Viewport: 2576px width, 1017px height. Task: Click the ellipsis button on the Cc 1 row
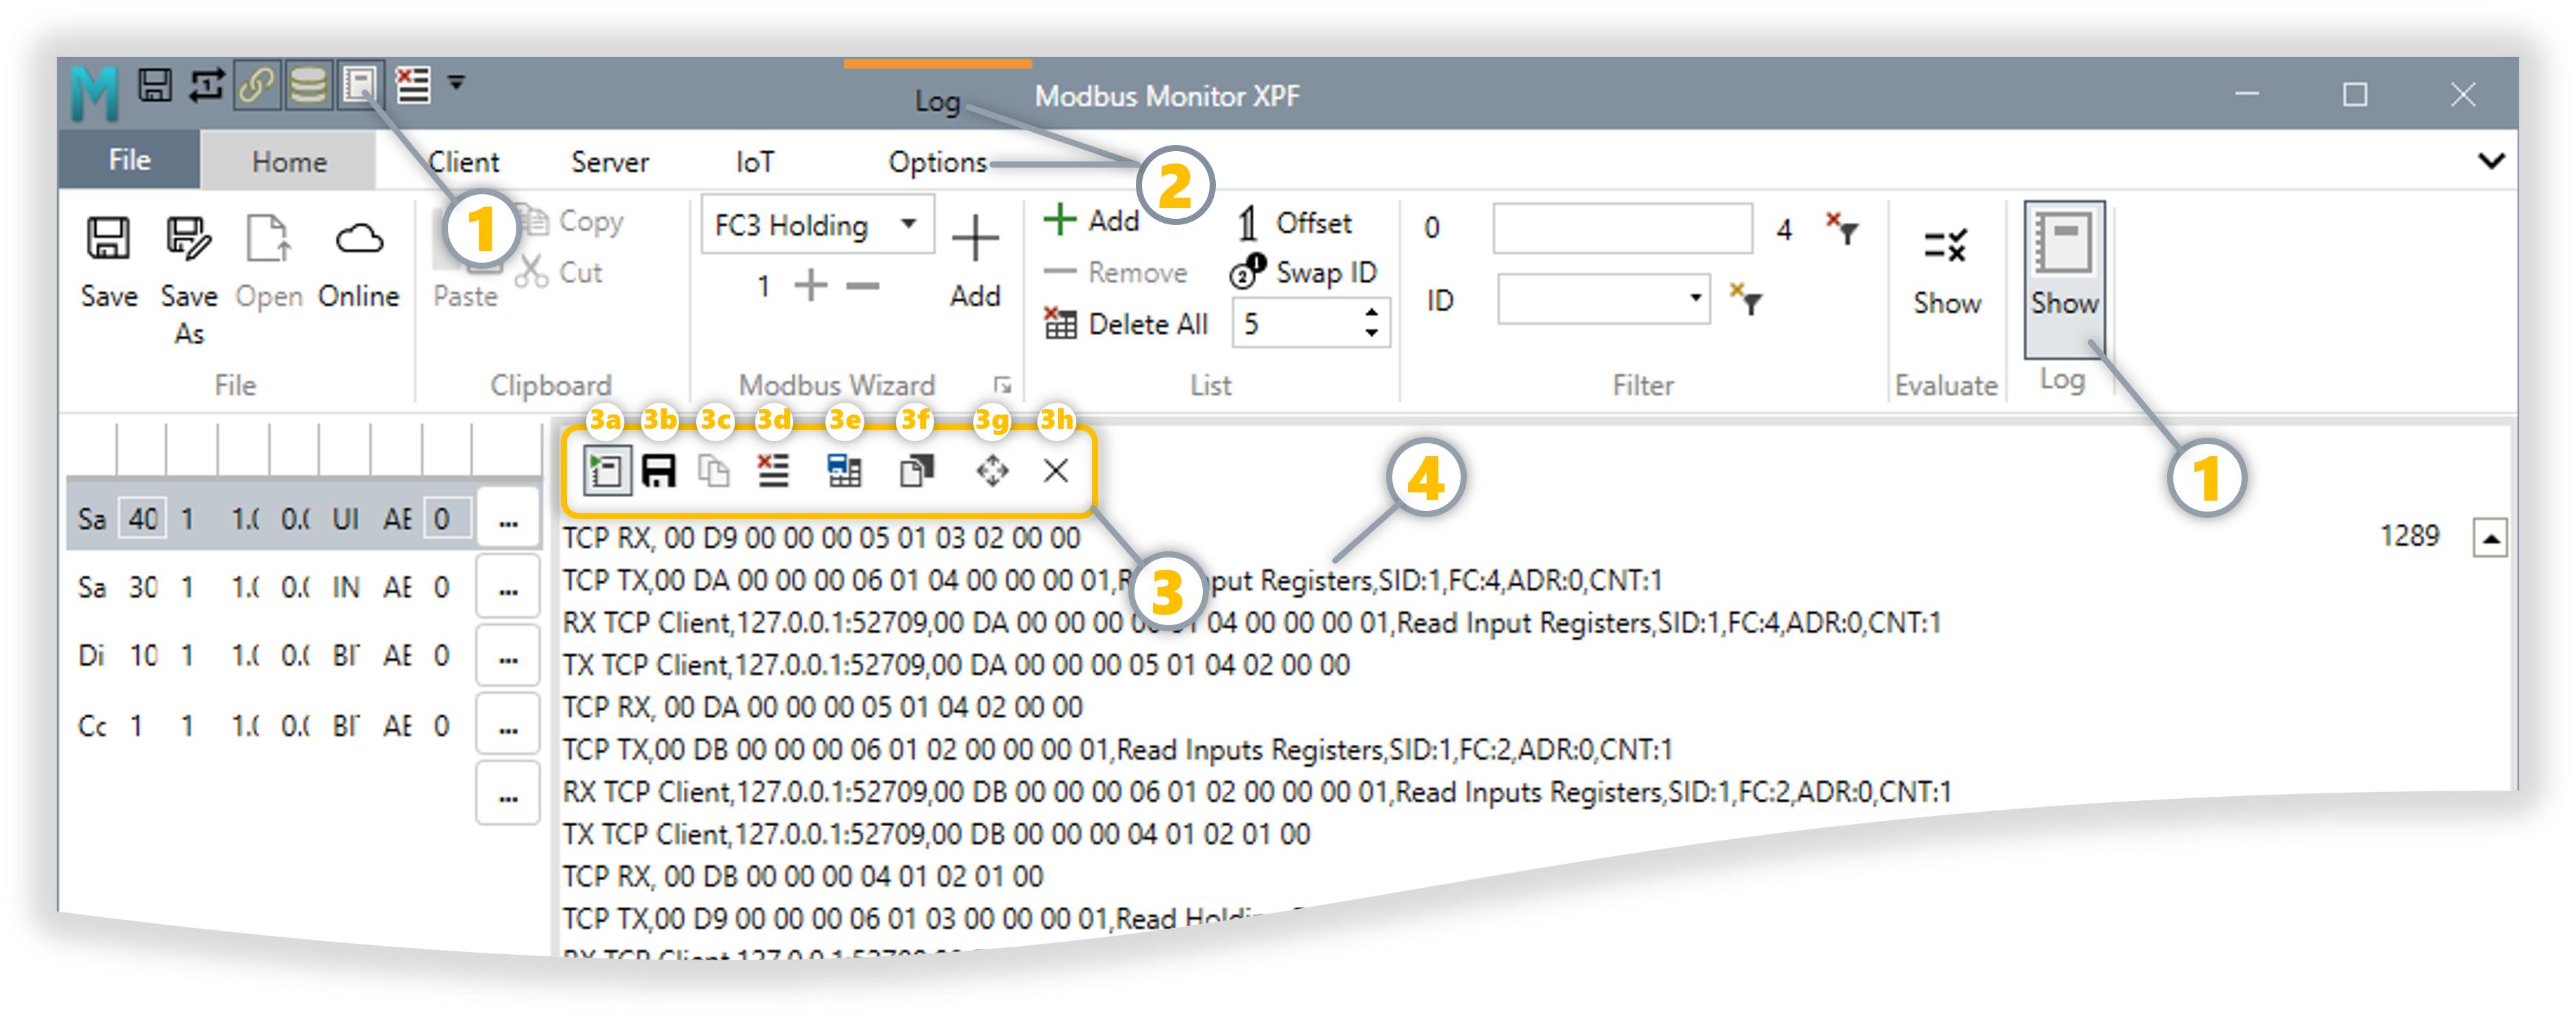click(508, 725)
